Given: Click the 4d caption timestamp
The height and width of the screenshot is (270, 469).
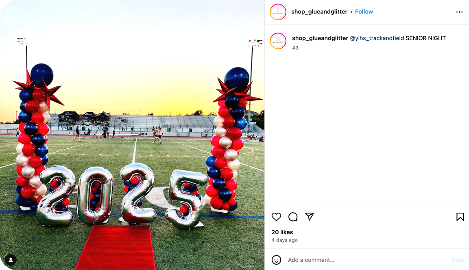Looking at the screenshot, I should [295, 48].
